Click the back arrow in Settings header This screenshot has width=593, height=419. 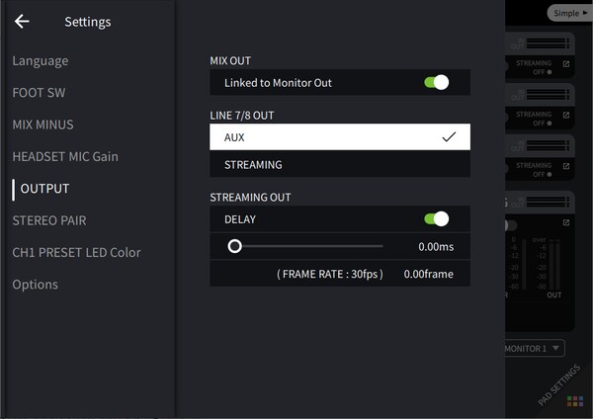(x=22, y=22)
